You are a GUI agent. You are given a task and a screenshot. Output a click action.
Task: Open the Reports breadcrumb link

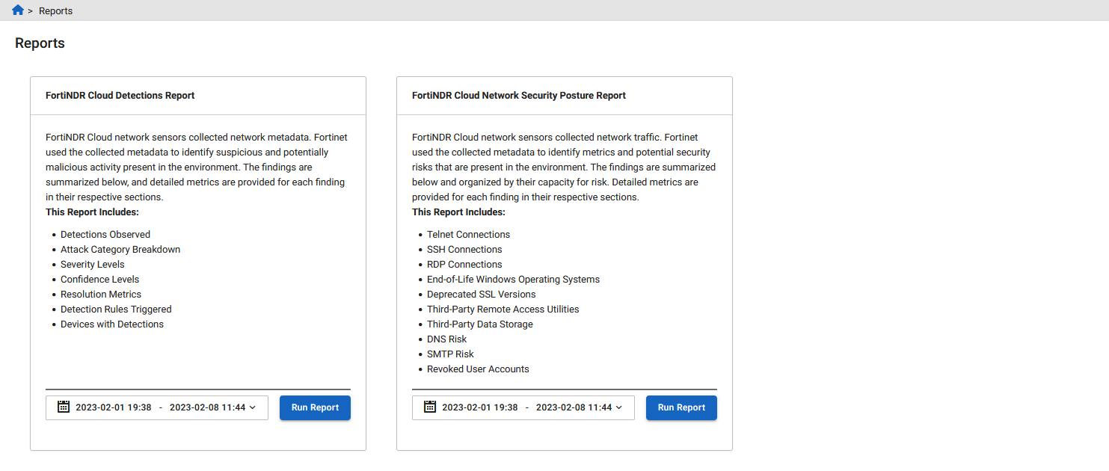pos(55,10)
